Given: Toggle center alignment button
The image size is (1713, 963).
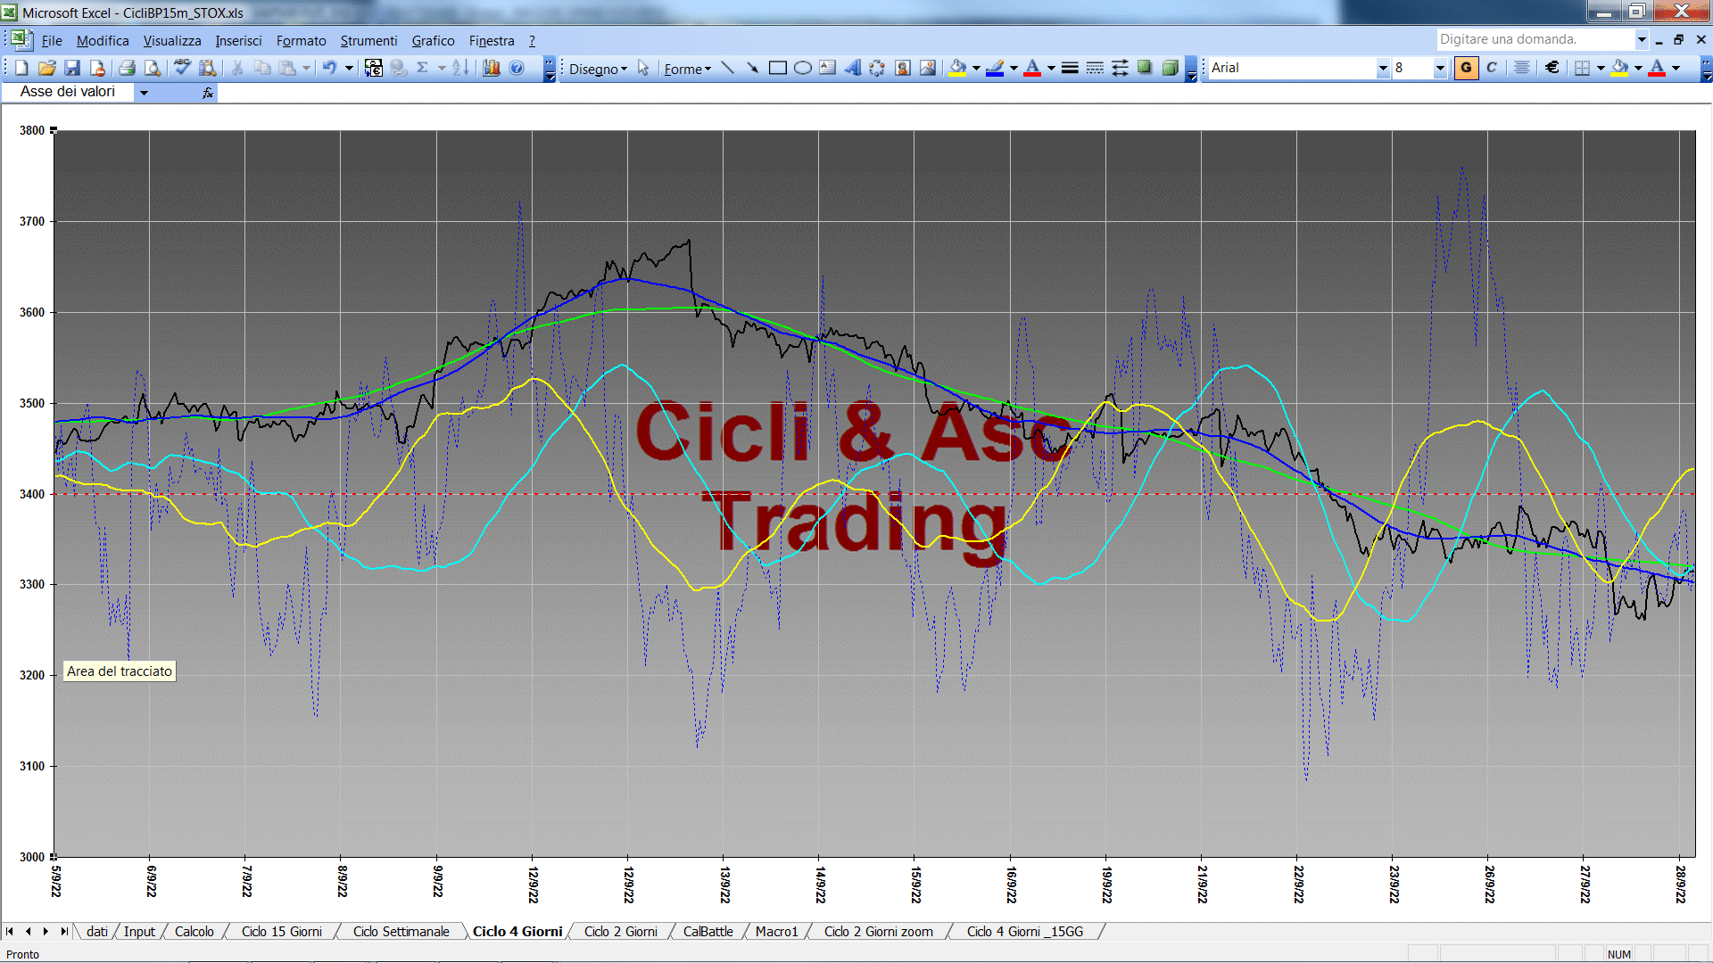Looking at the screenshot, I should pyautogui.click(x=1522, y=68).
